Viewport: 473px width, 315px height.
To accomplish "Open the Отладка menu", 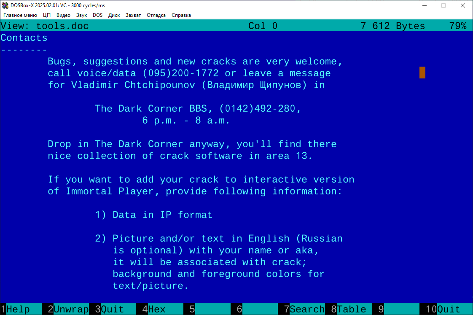I will coord(156,15).
